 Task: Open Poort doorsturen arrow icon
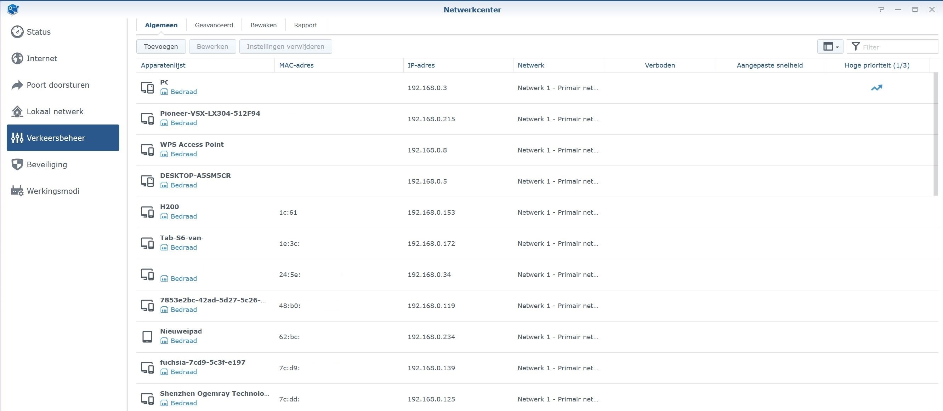(x=17, y=85)
